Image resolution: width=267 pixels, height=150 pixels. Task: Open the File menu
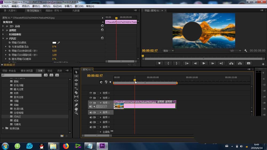click(x=5, y=6)
